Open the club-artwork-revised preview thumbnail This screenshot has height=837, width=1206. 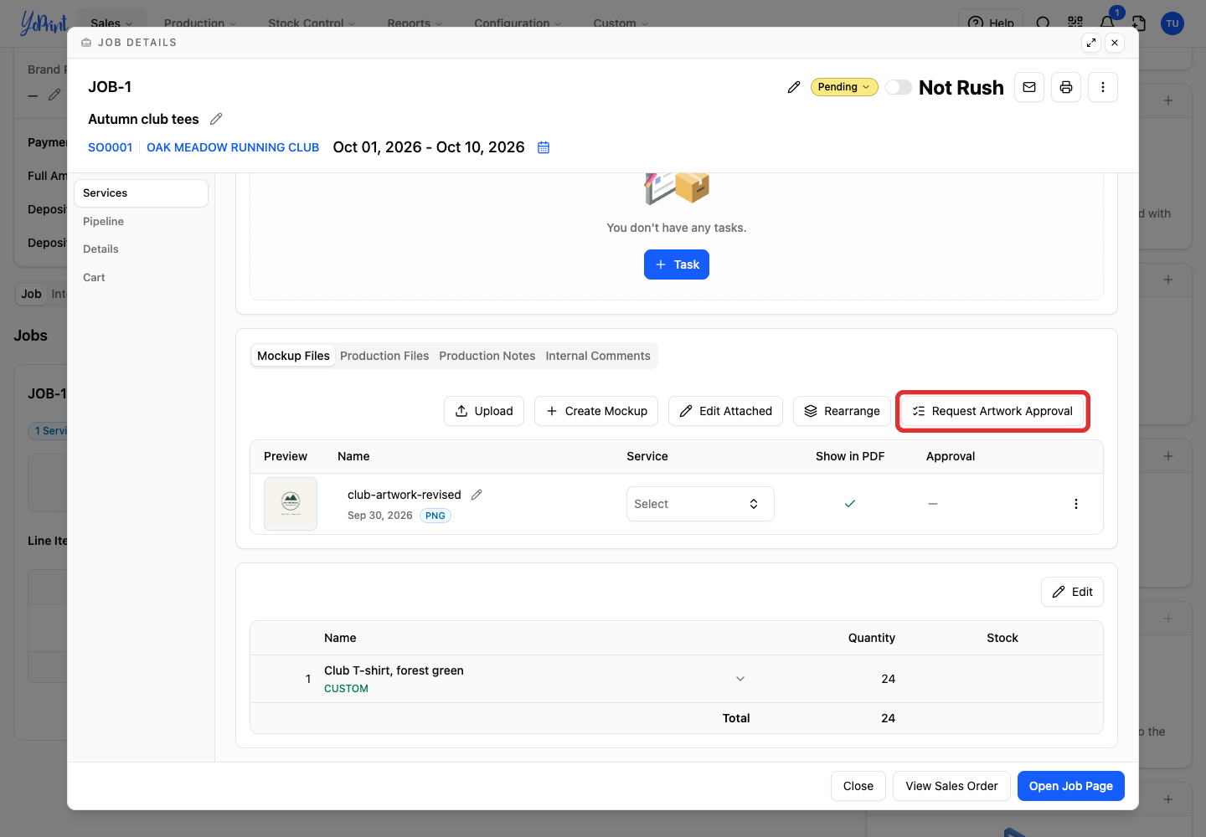coord(291,504)
